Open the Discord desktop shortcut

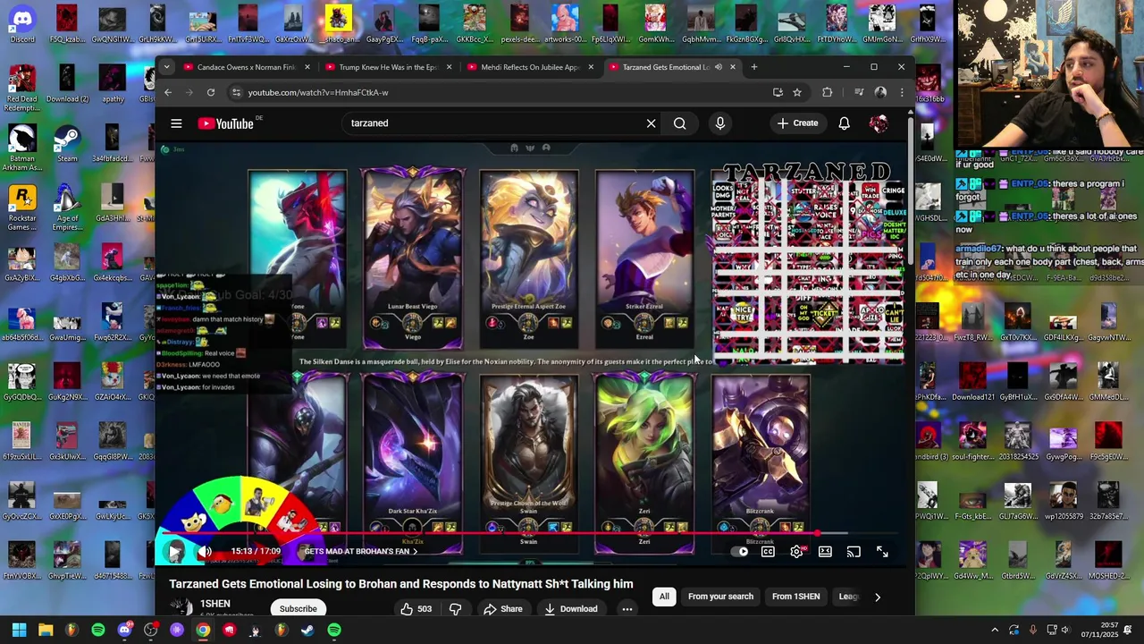[22, 24]
